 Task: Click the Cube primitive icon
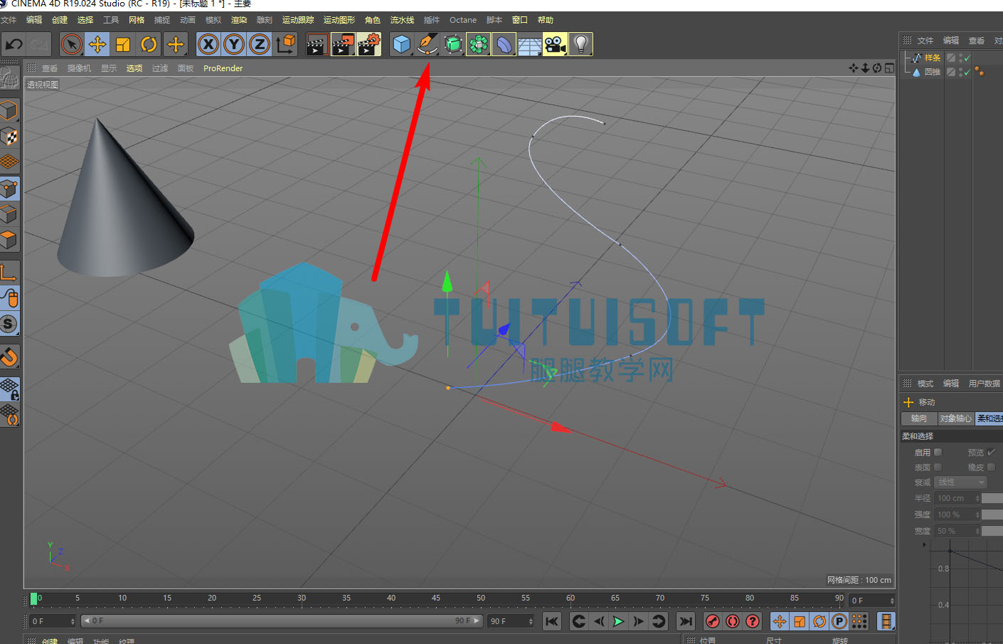tap(401, 44)
